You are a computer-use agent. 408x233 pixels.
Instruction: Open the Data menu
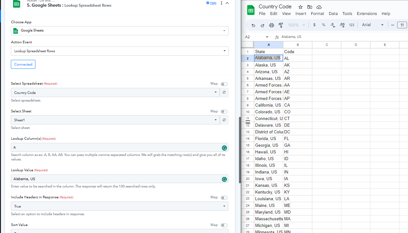pyautogui.click(x=333, y=14)
